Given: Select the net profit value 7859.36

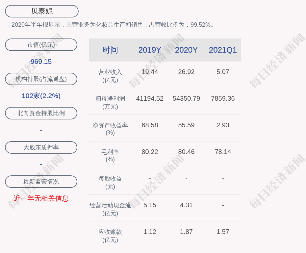Looking at the screenshot, I should (223, 98).
